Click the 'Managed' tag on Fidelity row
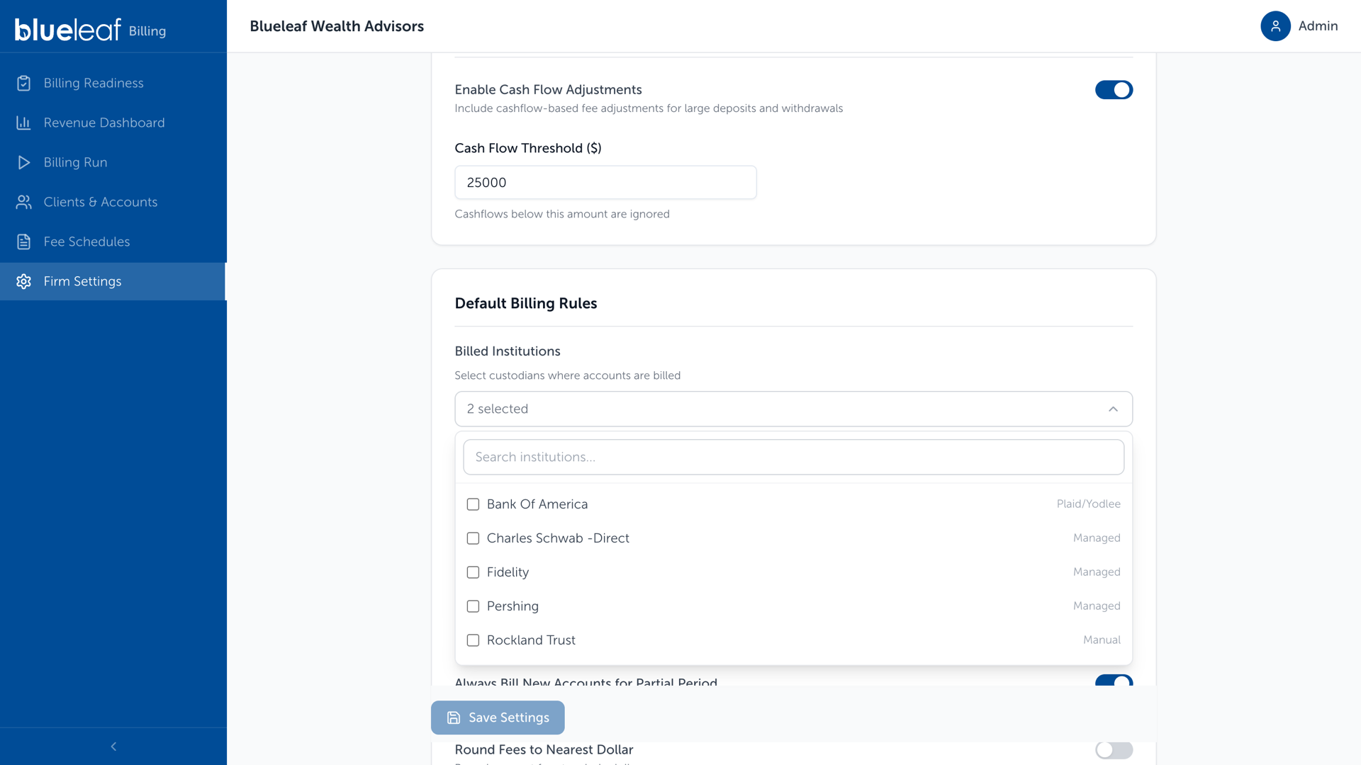 pos(1097,572)
